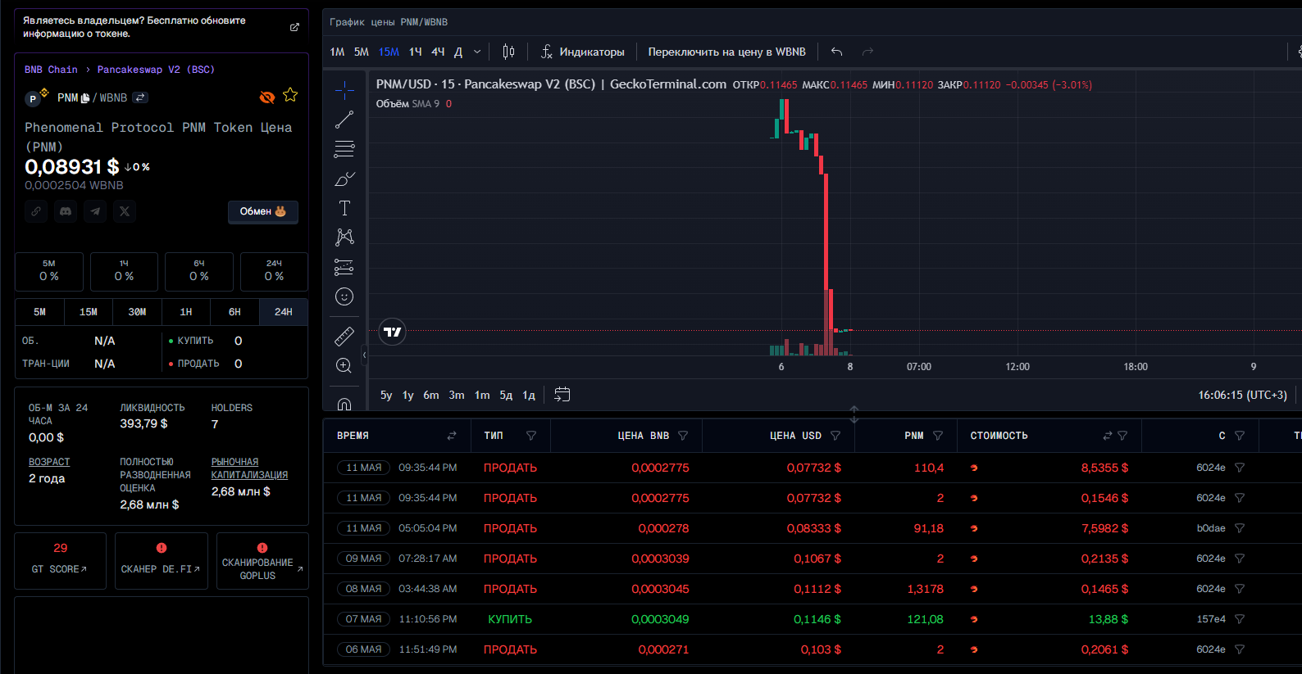Viewport: 1302px width, 674px height.
Task: Open the emoji icons tool
Action: coord(344,296)
